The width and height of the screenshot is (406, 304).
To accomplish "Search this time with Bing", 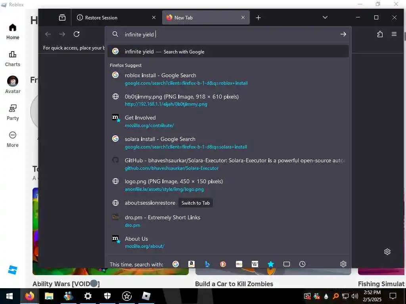I will 207,264.
